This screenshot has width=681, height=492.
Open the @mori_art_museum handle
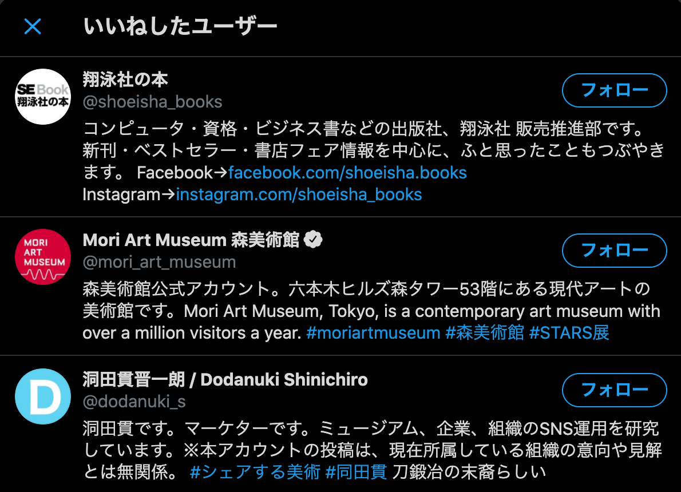[x=160, y=262]
